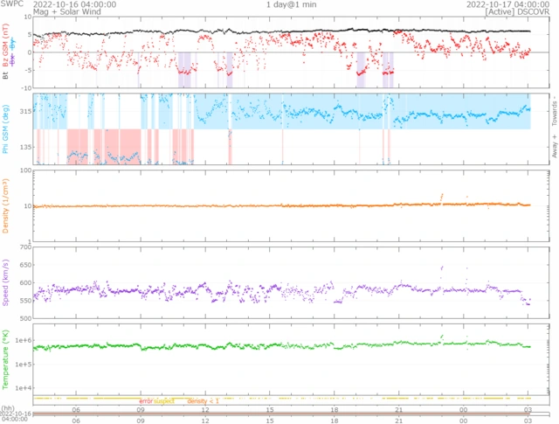
Task: Click the SWPC label in the top corner
Action: (10, 4)
